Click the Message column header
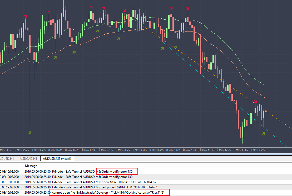The image size is (292, 196). pos(31,166)
